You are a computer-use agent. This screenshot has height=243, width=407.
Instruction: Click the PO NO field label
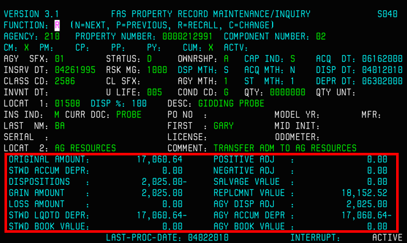coord(187,114)
